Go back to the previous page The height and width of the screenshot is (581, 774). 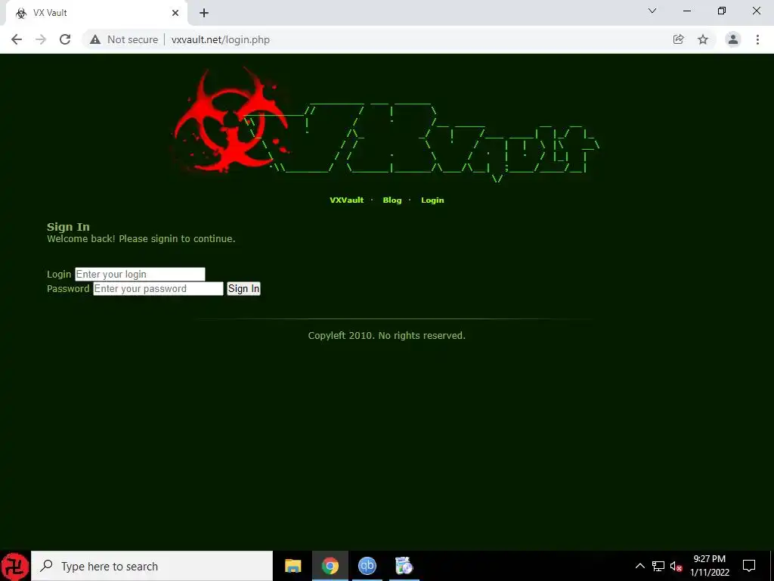click(x=17, y=39)
